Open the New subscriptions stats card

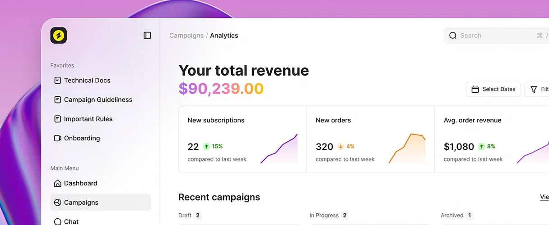(x=242, y=139)
